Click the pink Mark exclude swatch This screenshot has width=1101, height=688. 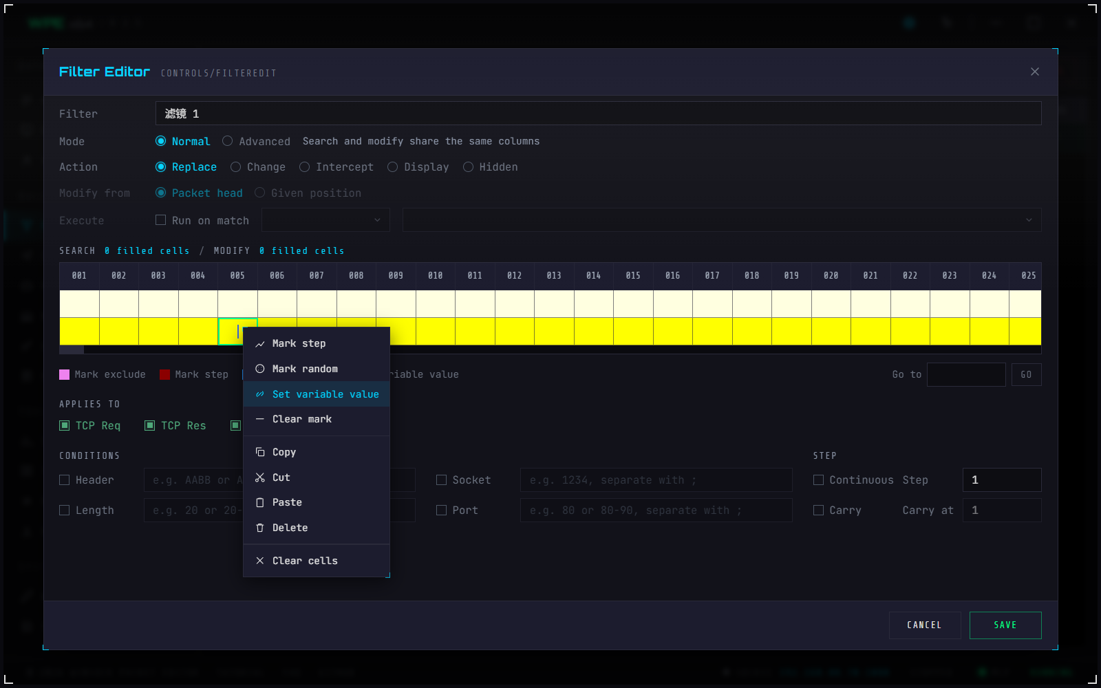(x=65, y=375)
